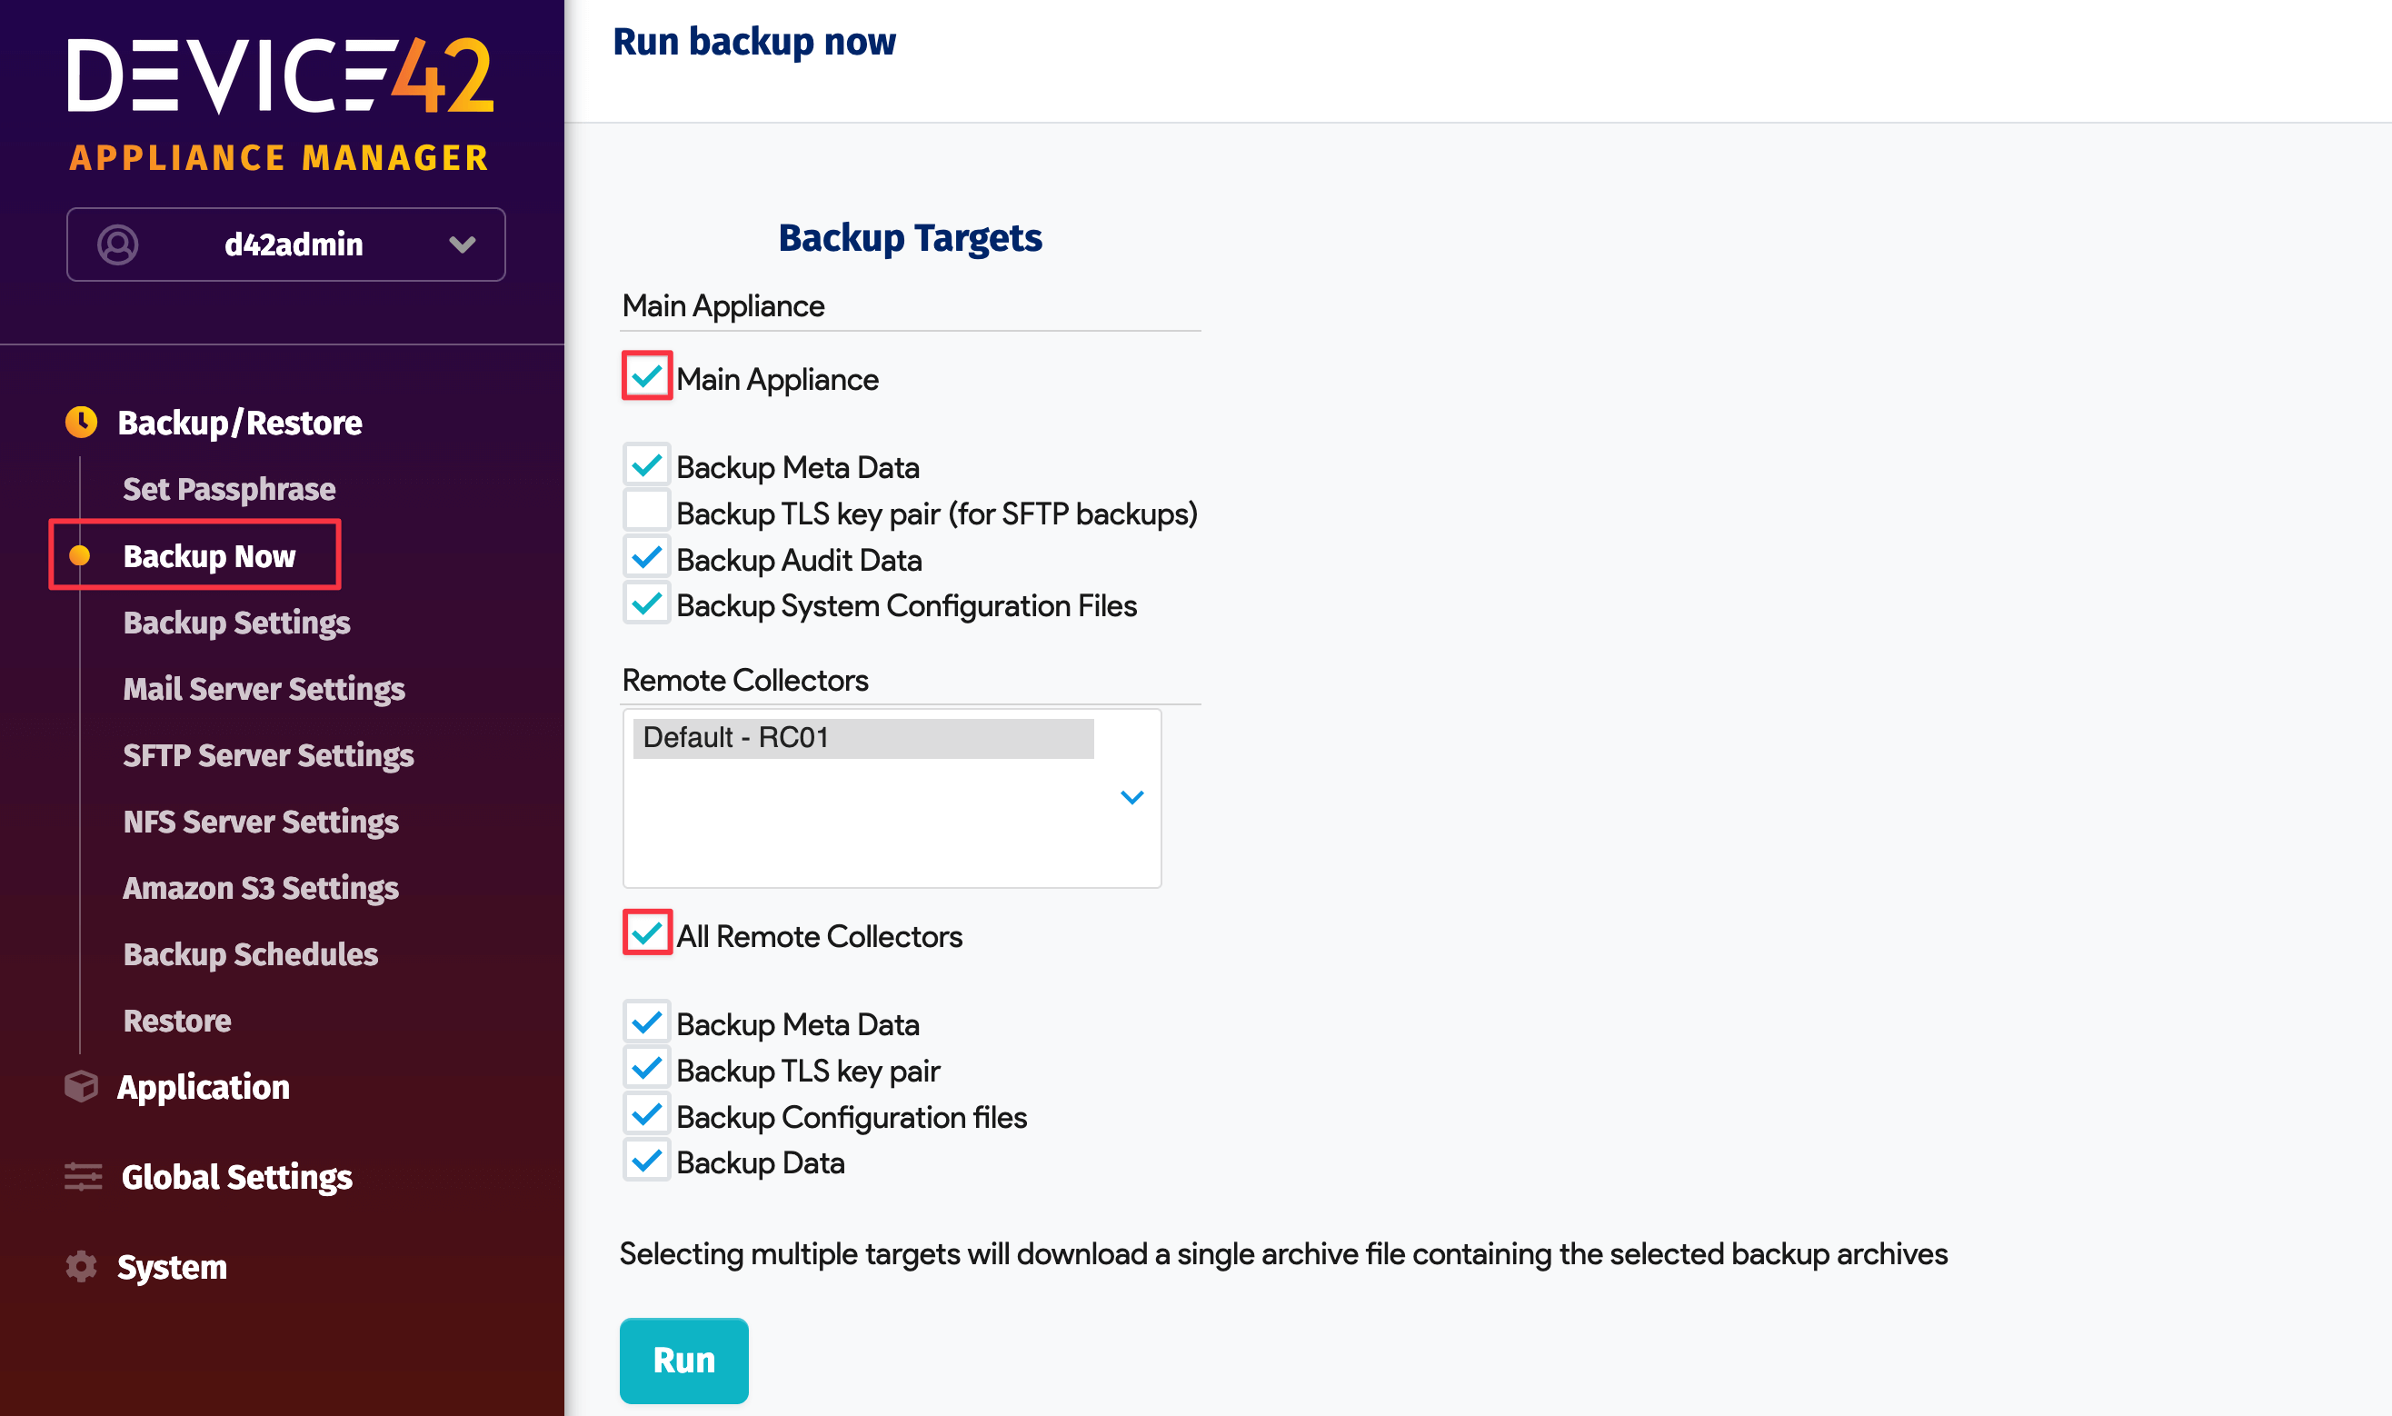Click the d42admin user avatar icon
Screen dimensions: 2392x1416
click(x=117, y=244)
